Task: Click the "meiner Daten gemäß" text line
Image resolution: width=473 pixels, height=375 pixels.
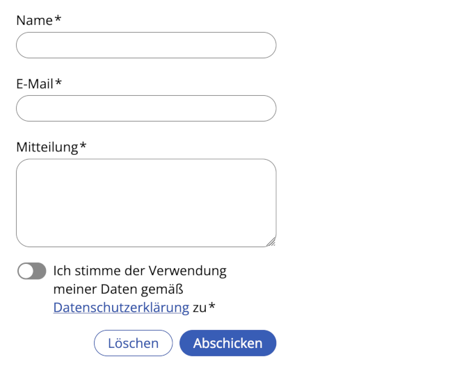Action: [123, 289]
